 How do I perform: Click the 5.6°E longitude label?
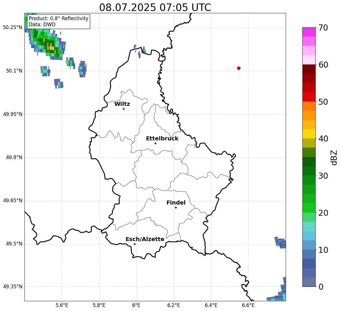[62, 305]
